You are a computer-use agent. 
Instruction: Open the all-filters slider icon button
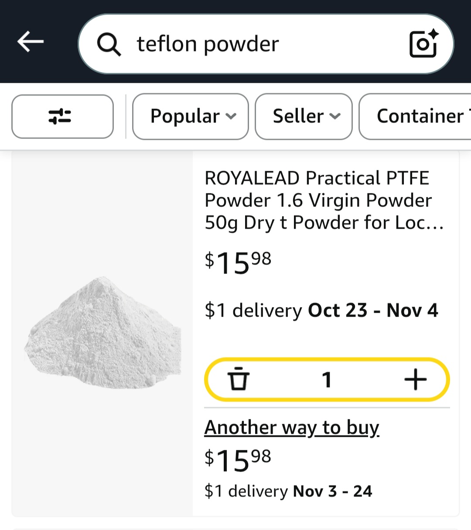coord(62,117)
